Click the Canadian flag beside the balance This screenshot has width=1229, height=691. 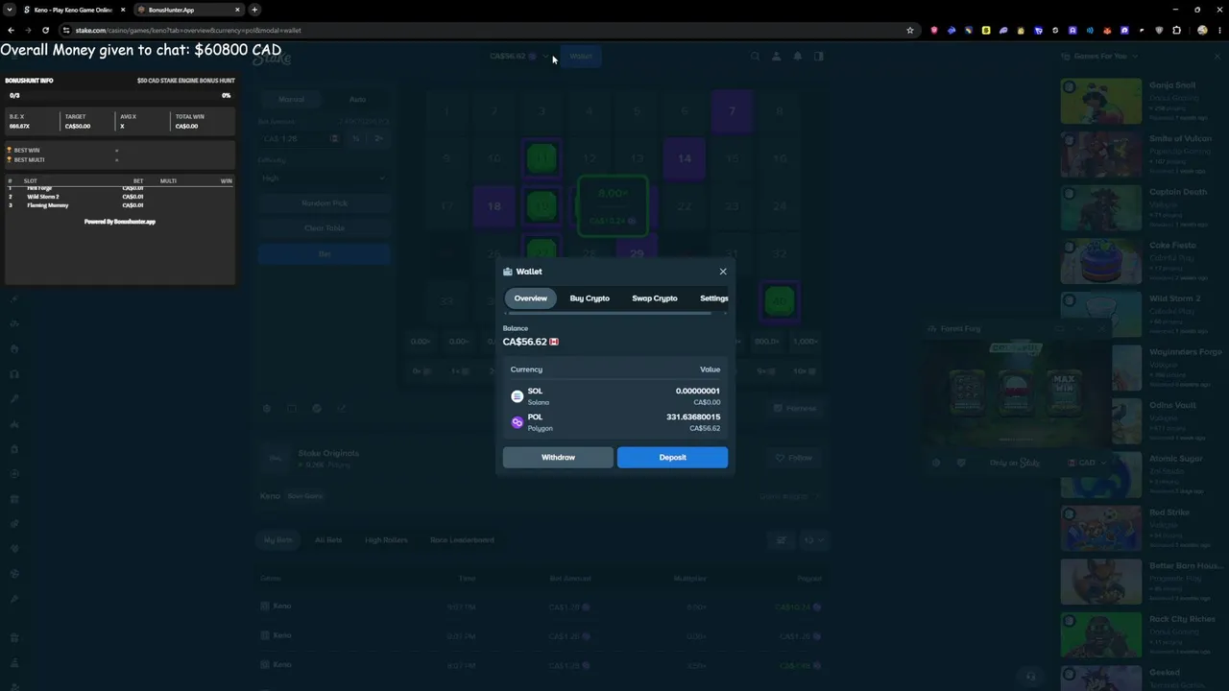(x=554, y=342)
